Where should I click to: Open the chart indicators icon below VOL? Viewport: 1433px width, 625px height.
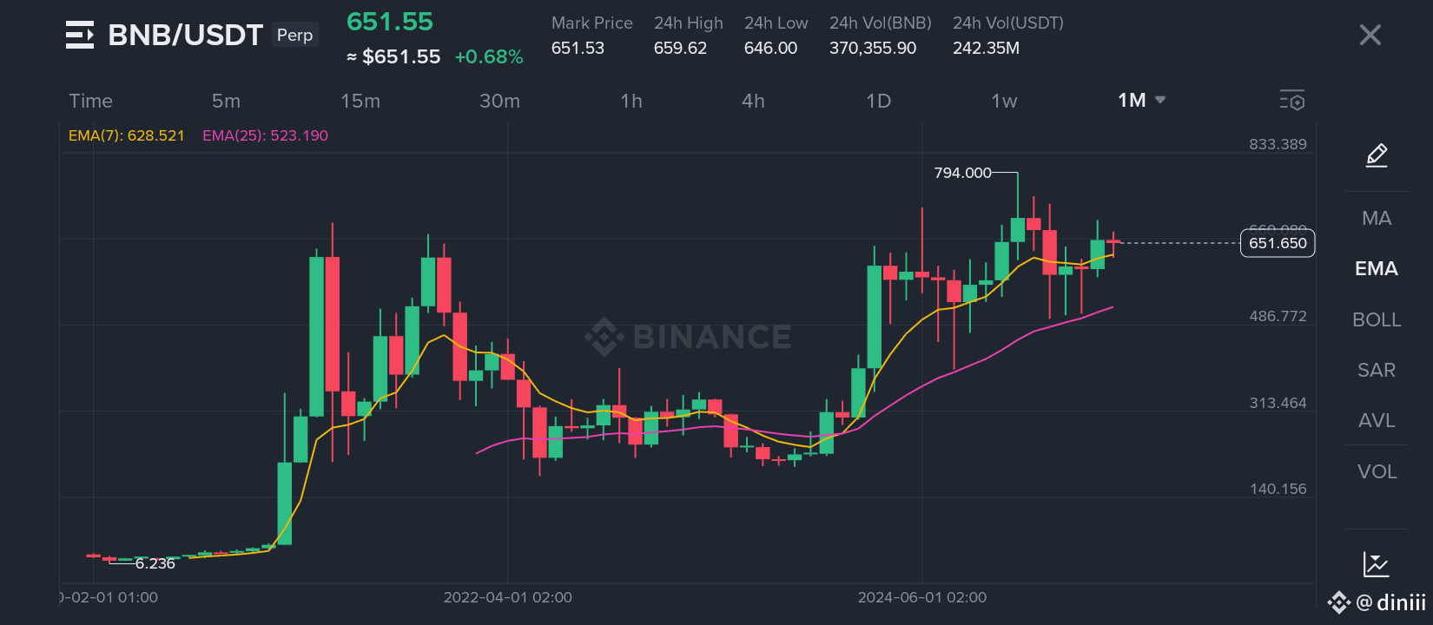[x=1377, y=564]
